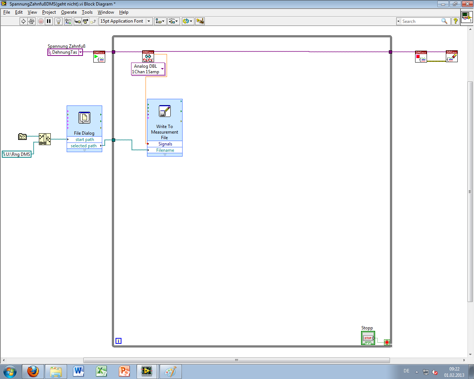Open Windows Explorer from the taskbar
The height and width of the screenshot is (379, 474).
coord(56,372)
